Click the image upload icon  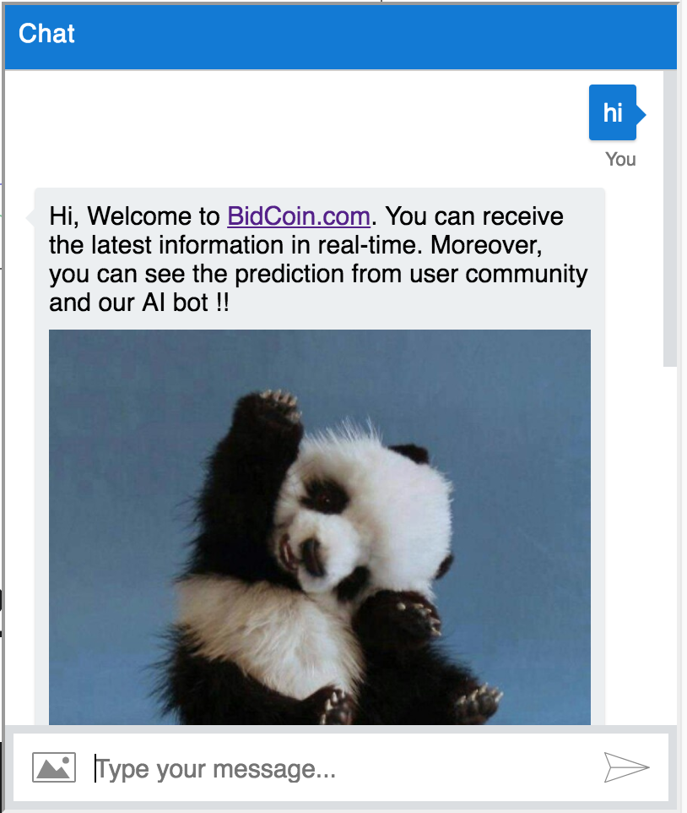[x=54, y=767]
